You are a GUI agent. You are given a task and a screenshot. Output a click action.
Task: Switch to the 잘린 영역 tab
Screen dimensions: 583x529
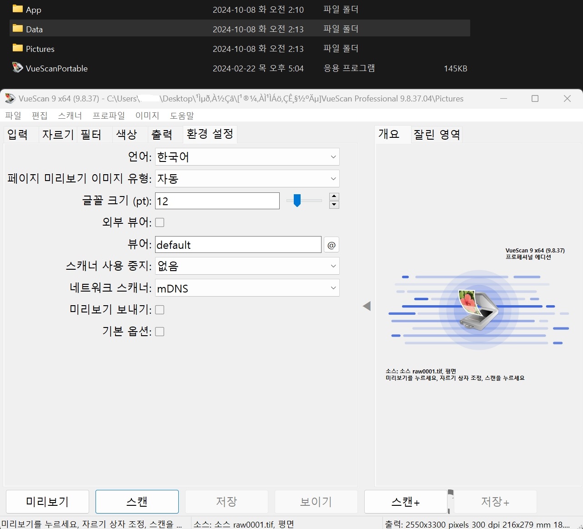[437, 134]
